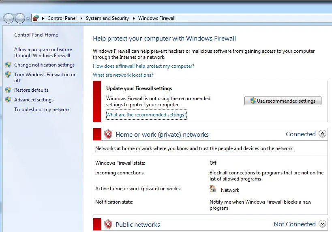Select Windows Firewall breadcrumb
This screenshot has height=232, width=332.
pos(157,18)
